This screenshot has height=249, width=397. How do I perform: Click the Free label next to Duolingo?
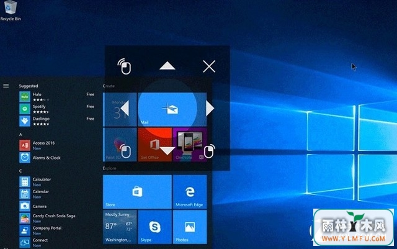pos(91,119)
